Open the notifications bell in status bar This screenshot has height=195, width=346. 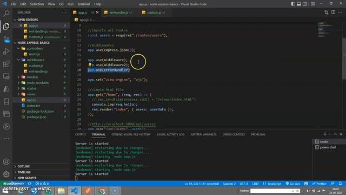340,184
